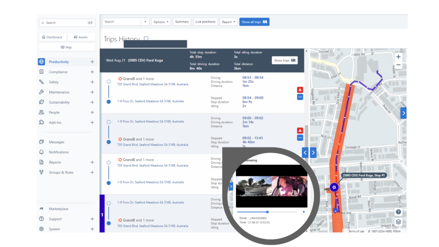Click the Productivity globe icon in sidebar
439x247 pixels.
[x=41, y=62]
